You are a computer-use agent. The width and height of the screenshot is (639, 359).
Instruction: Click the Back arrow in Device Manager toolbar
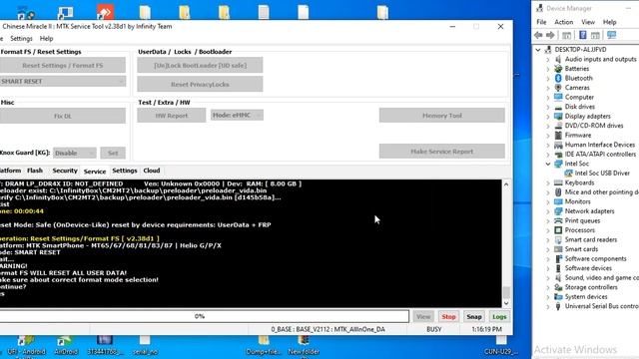[x=538, y=36]
